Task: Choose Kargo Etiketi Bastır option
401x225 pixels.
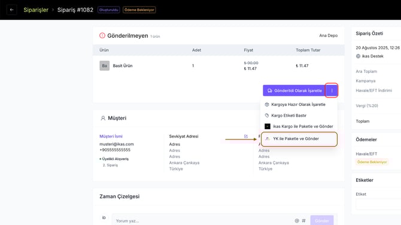Action: (288, 115)
